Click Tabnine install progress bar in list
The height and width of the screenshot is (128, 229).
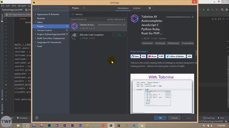pos(110,25)
